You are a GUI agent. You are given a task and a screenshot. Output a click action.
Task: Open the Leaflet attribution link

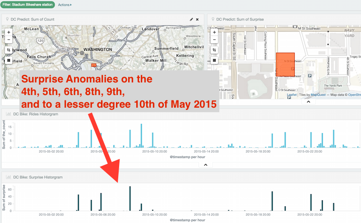pos(292,95)
